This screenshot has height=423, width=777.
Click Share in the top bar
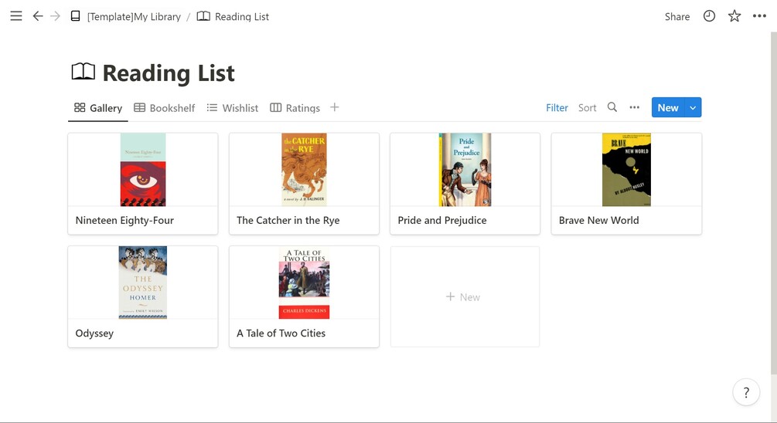[677, 16]
